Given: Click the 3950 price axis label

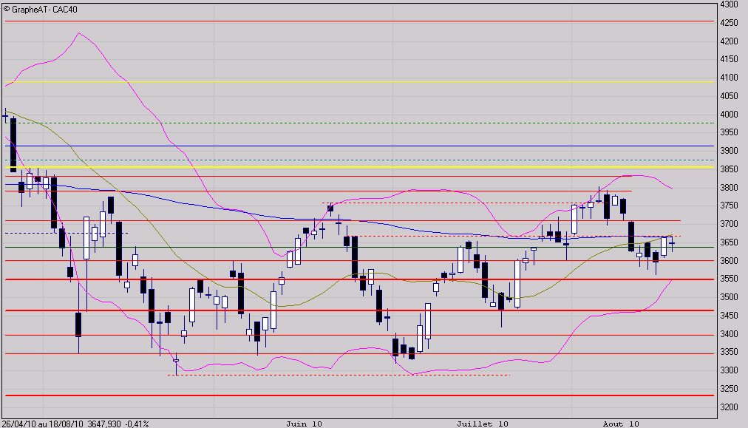Looking at the screenshot, I should coord(729,132).
